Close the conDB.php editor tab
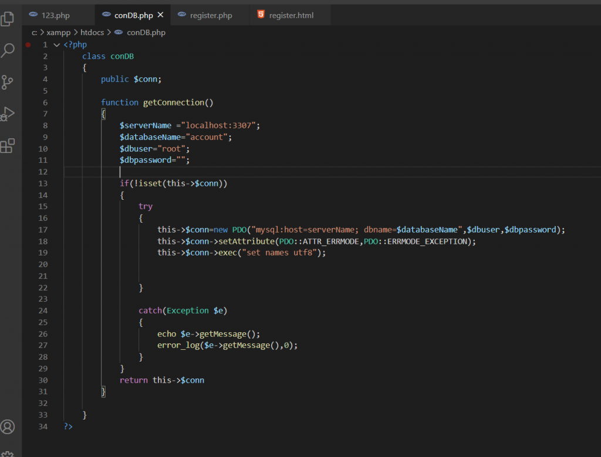601x457 pixels. tap(160, 15)
